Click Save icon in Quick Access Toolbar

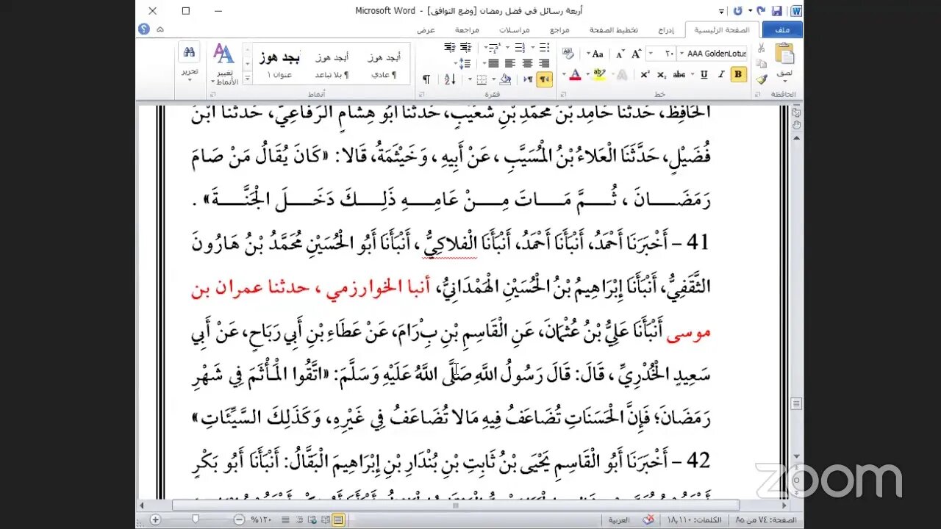(776, 11)
